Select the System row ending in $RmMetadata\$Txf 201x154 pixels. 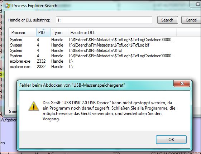(92, 50)
